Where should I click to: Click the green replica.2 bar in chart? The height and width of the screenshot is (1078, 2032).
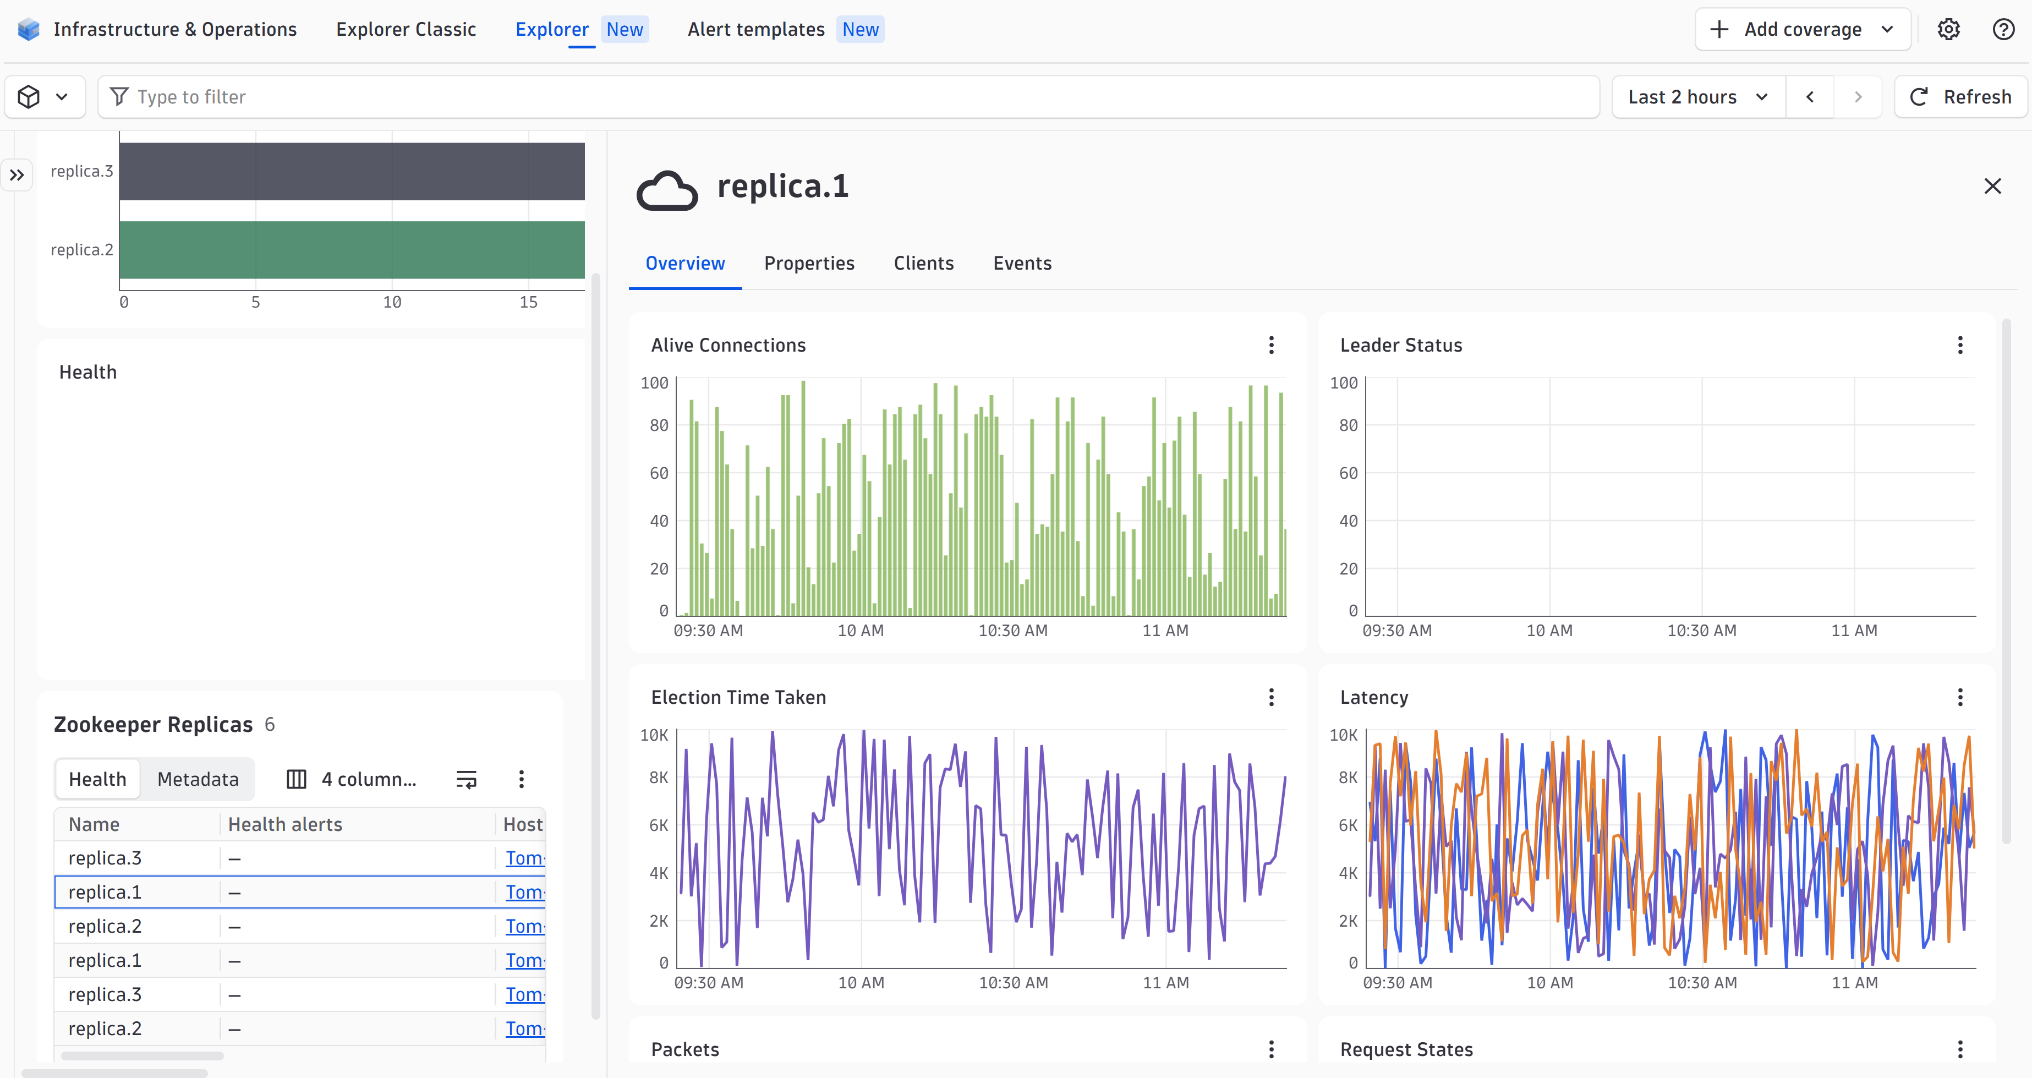[352, 249]
